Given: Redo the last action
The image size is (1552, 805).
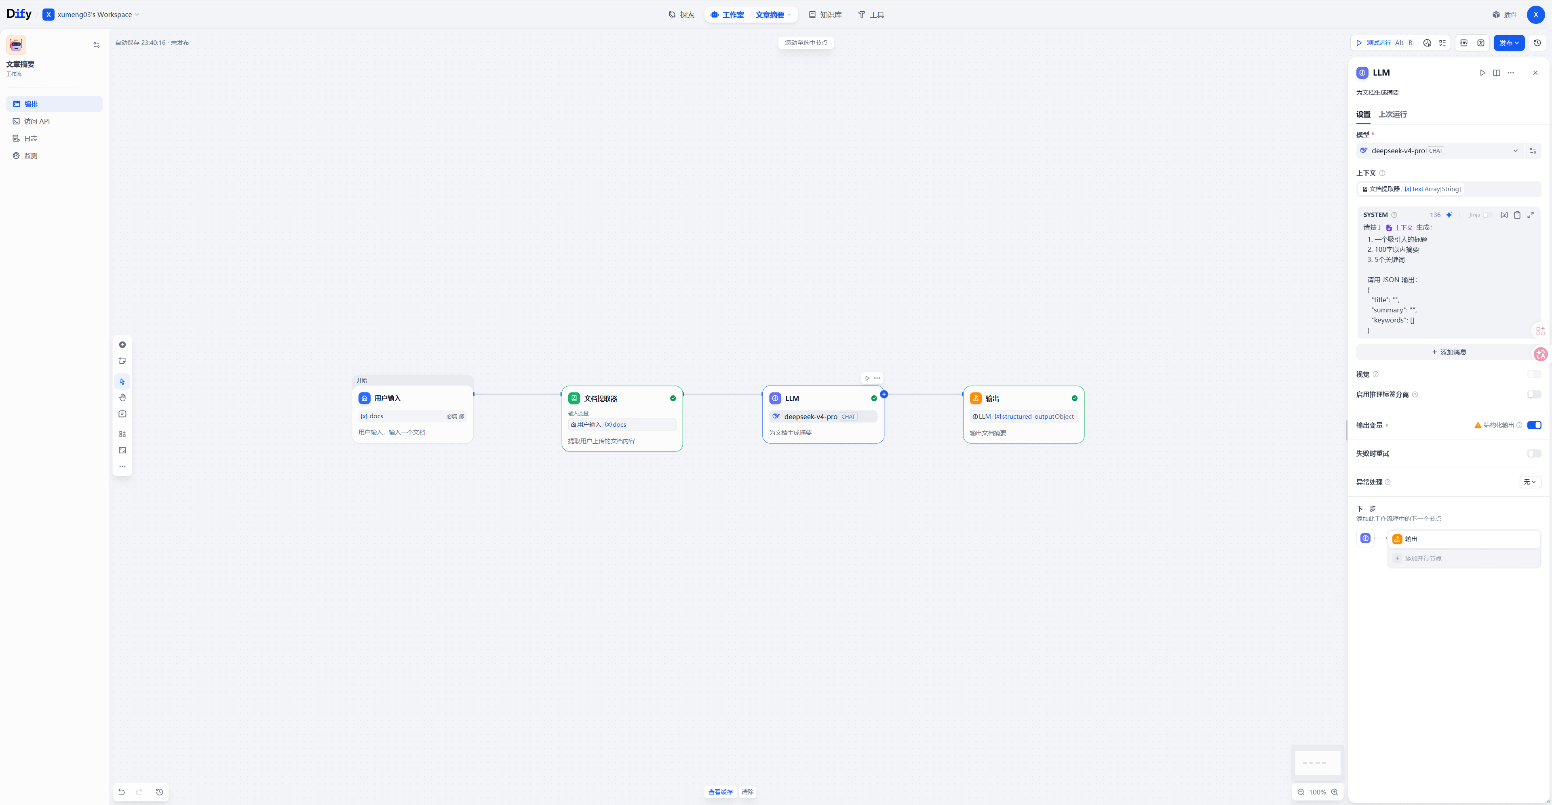Looking at the screenshot, I should (x=139, y=792).
